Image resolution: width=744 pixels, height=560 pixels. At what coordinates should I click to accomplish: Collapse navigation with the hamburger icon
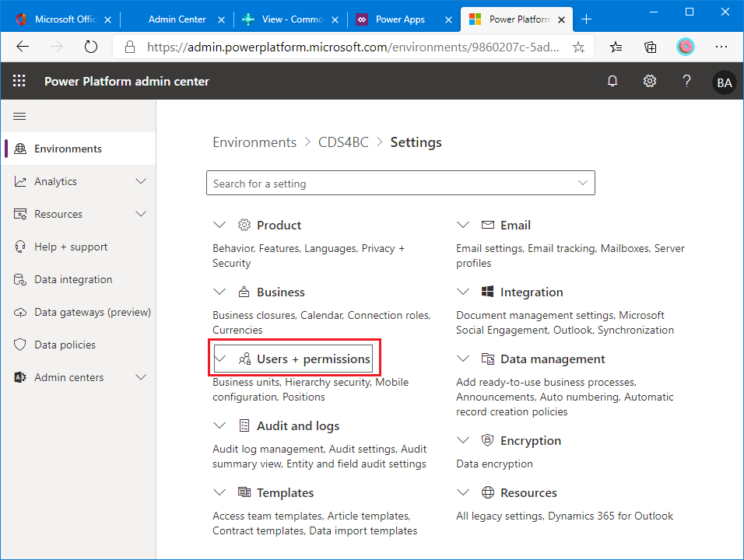[19, 116]
